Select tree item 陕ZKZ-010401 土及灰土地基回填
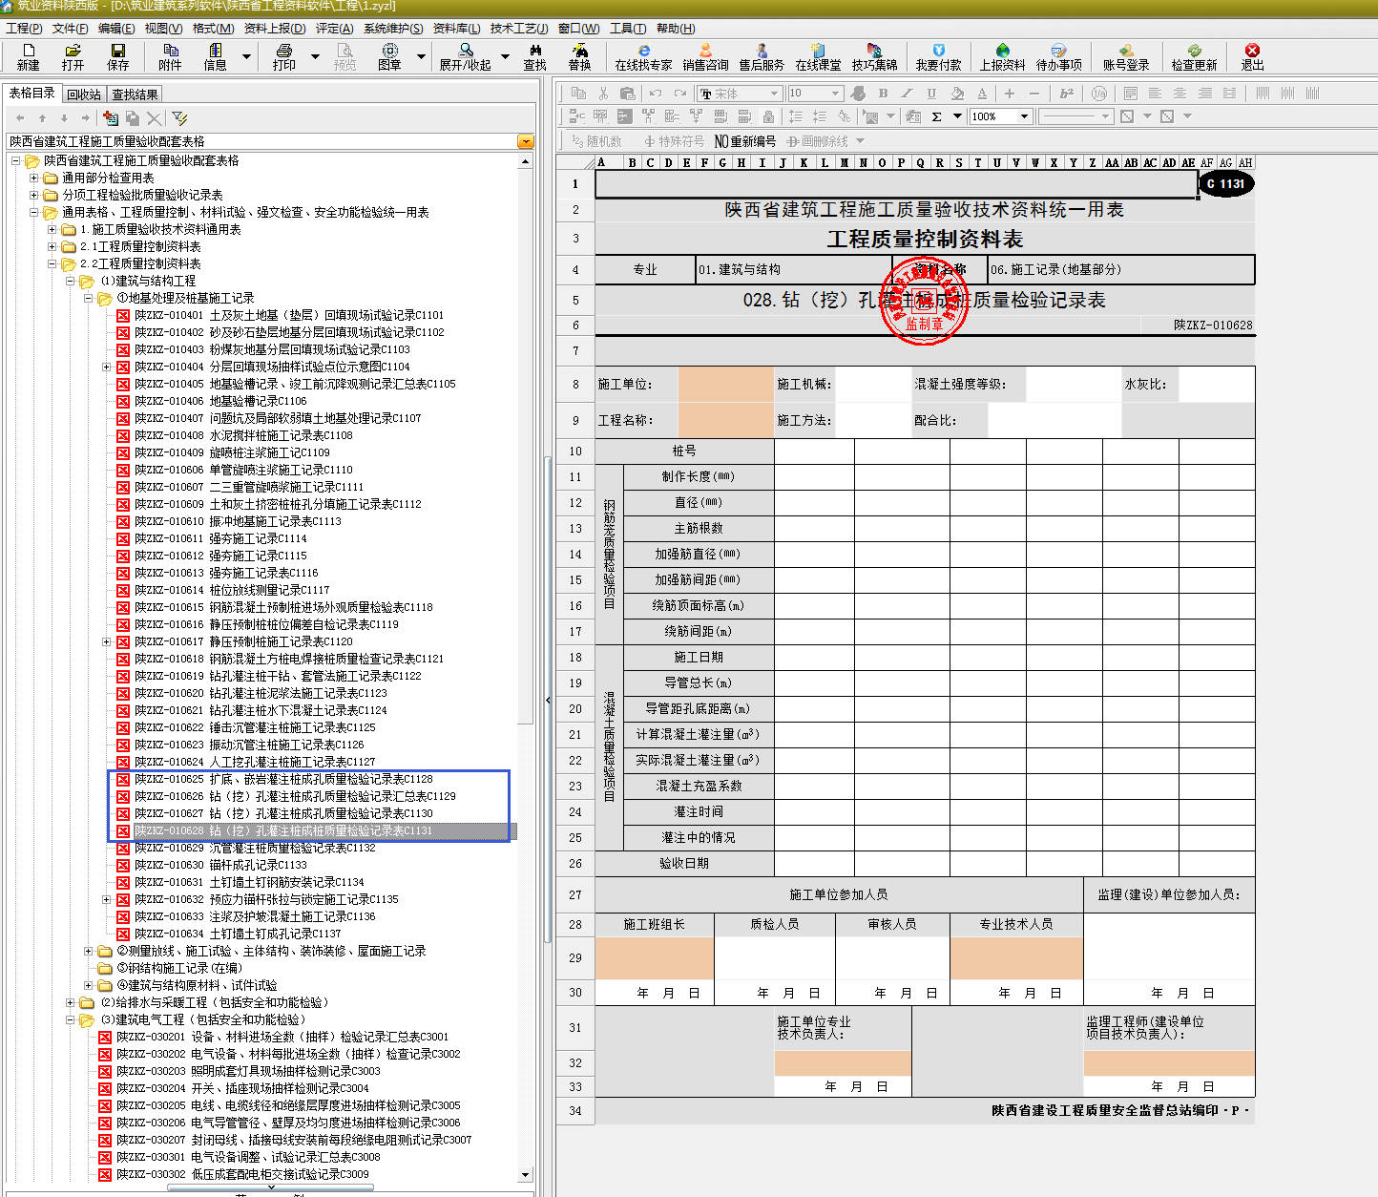The image size is (1378, 1197). (x=289, y=315)
